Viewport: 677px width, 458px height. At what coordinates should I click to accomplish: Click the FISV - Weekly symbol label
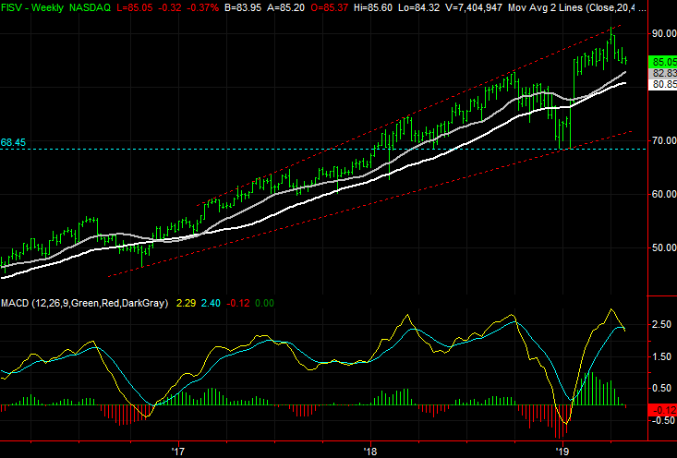pos(32,7)
